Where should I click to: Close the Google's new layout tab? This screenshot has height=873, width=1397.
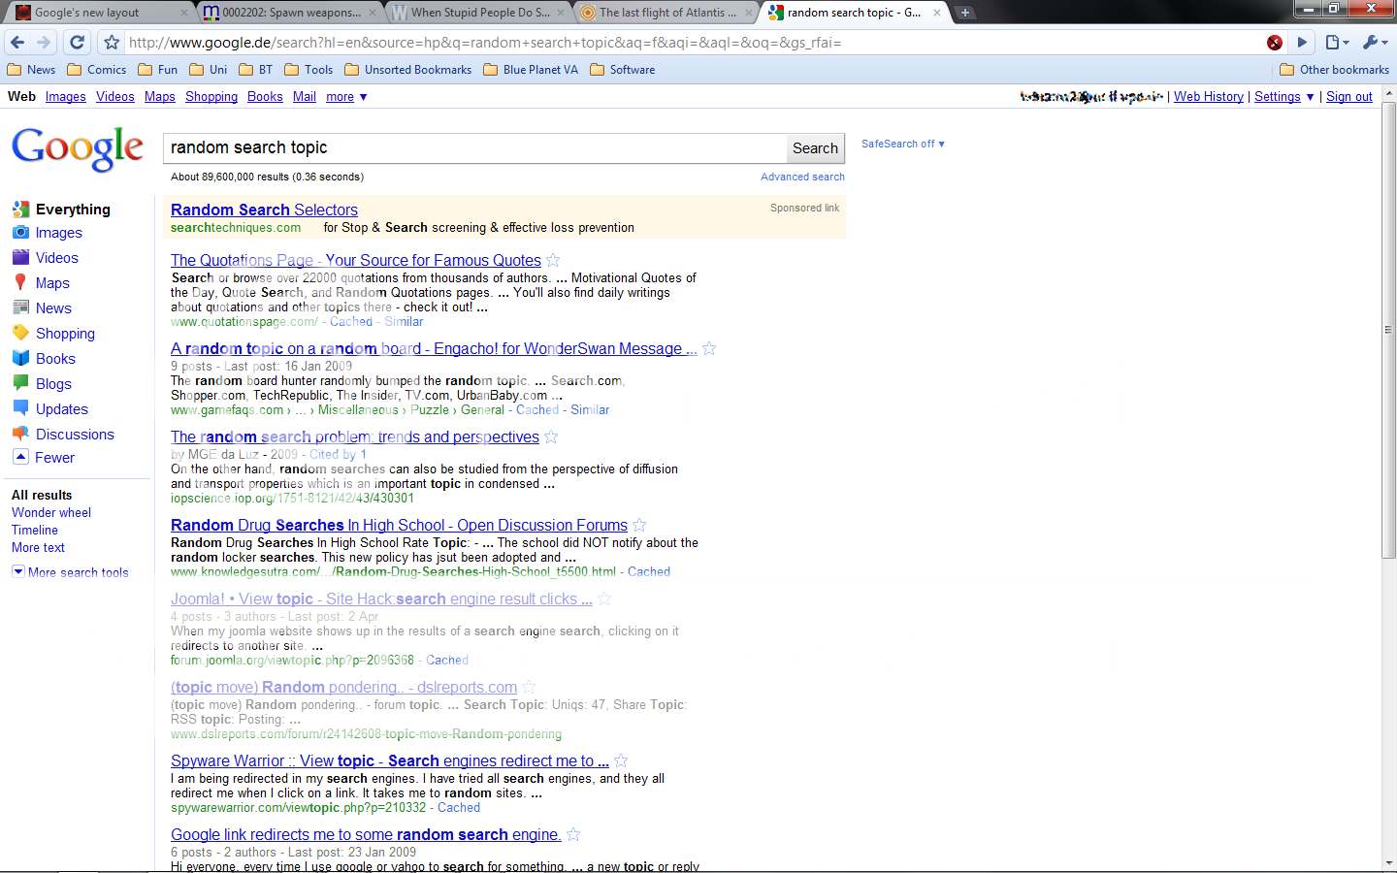[184, 13]
